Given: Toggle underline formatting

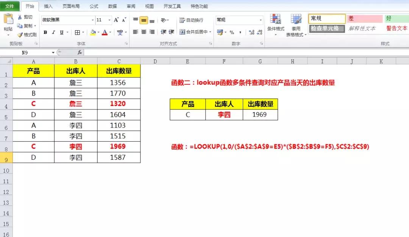Looking at the screenshot, I should [62, 32].
